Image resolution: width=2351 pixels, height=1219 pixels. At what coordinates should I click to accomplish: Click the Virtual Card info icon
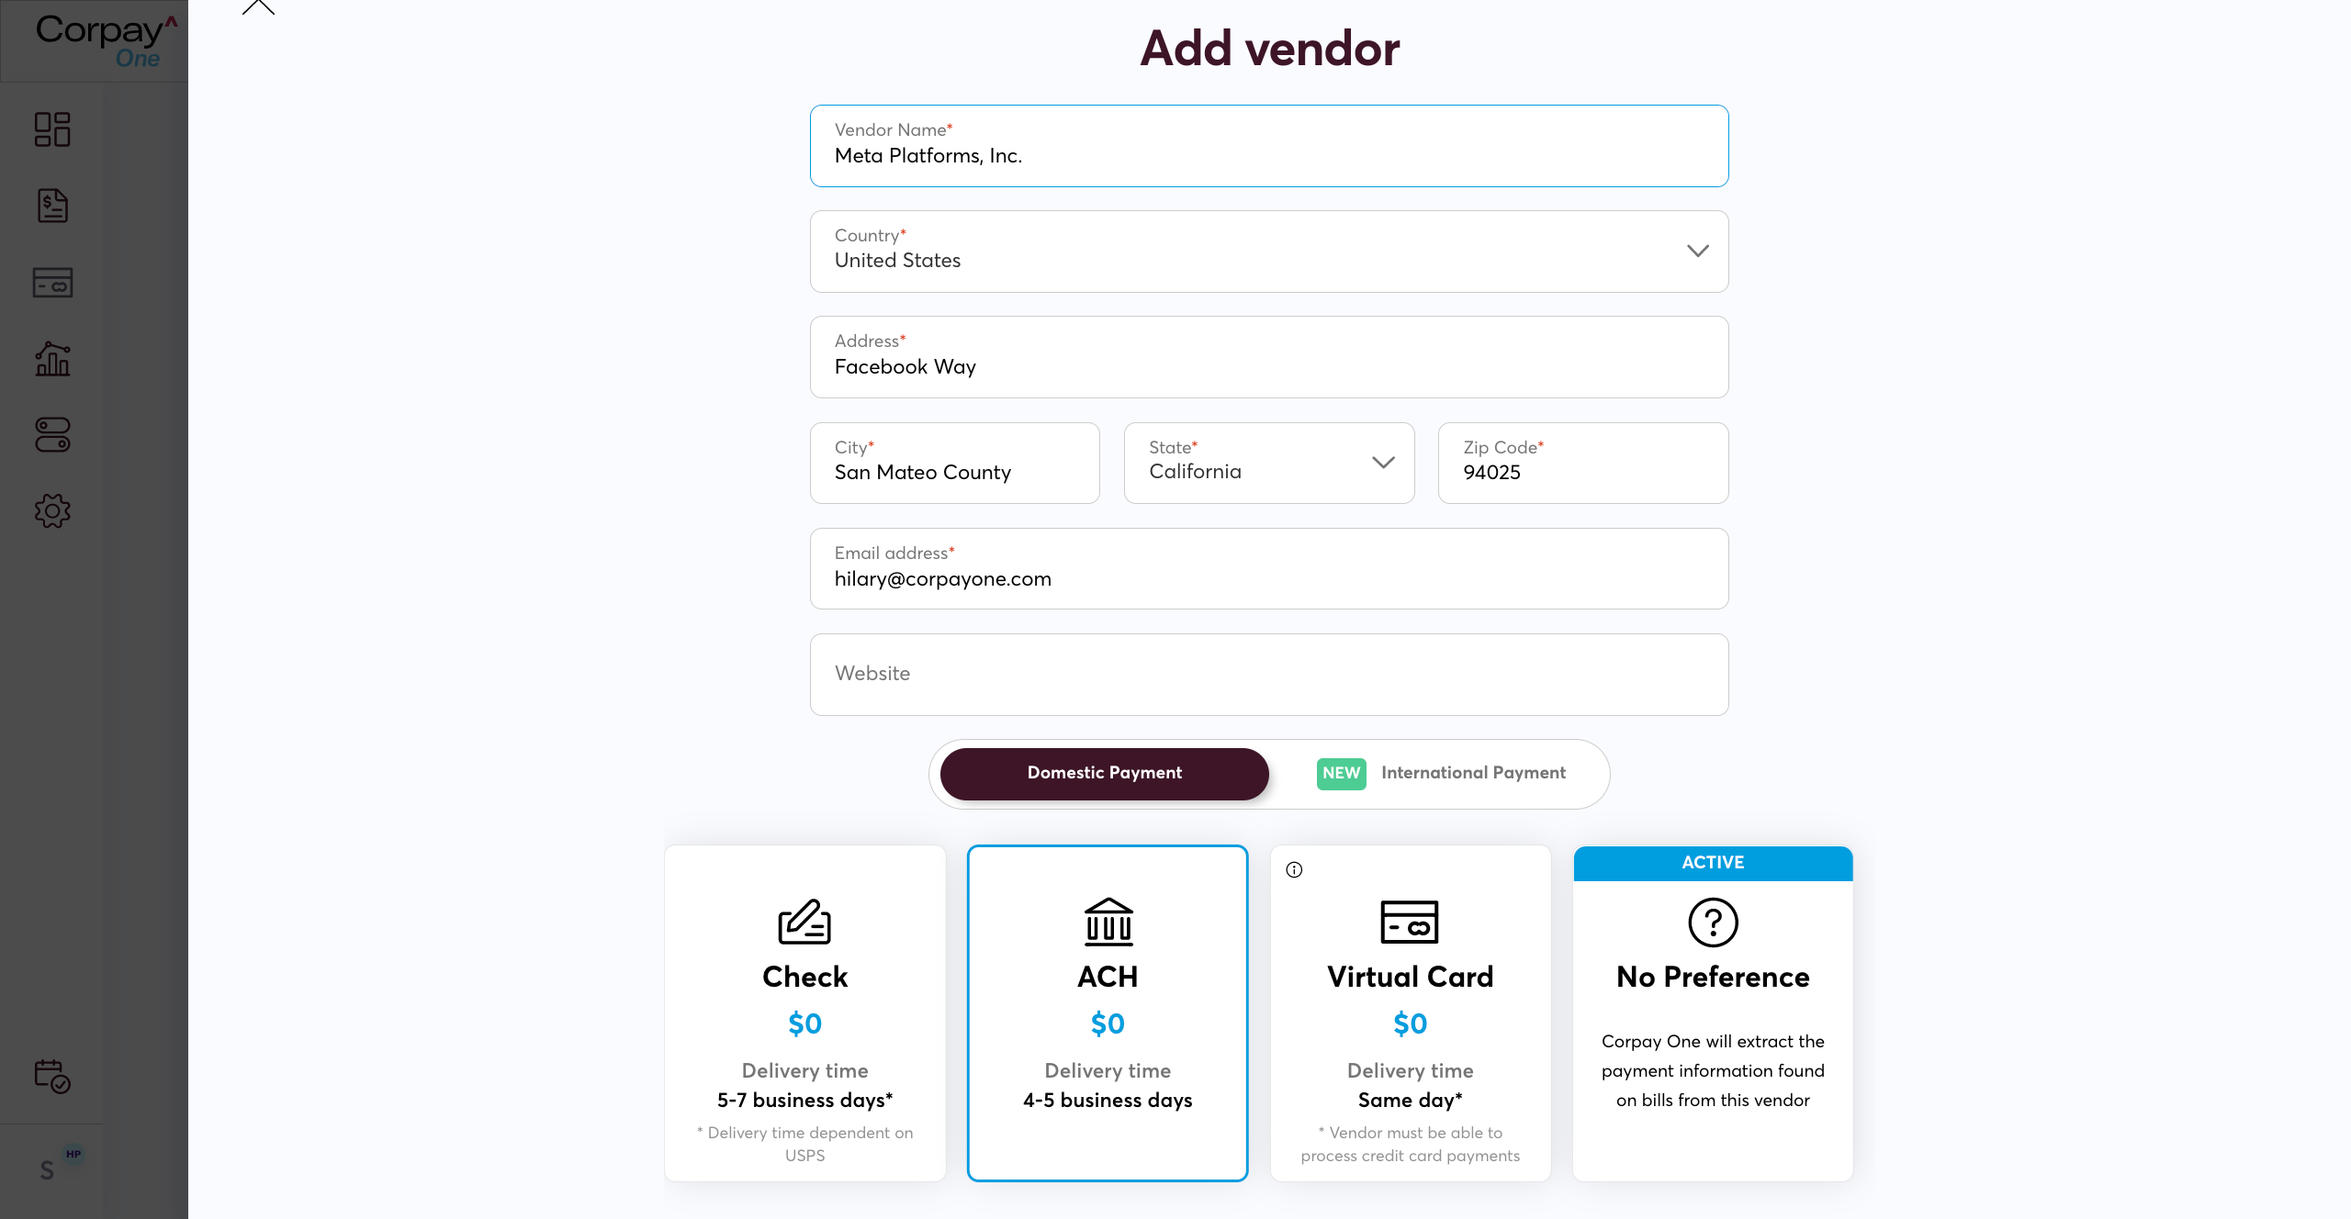pos(1294,870)
